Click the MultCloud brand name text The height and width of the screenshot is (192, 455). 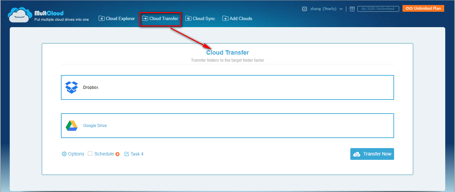(x=49, y=13)
